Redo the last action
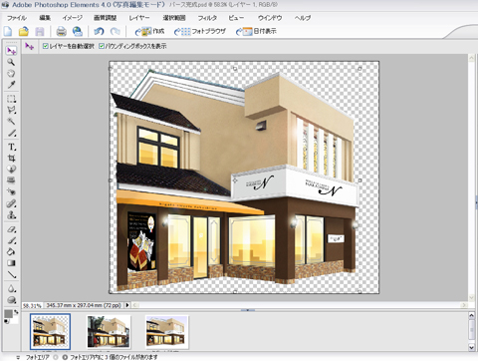The height and width of the screenshot is (361, 478). 116,32
